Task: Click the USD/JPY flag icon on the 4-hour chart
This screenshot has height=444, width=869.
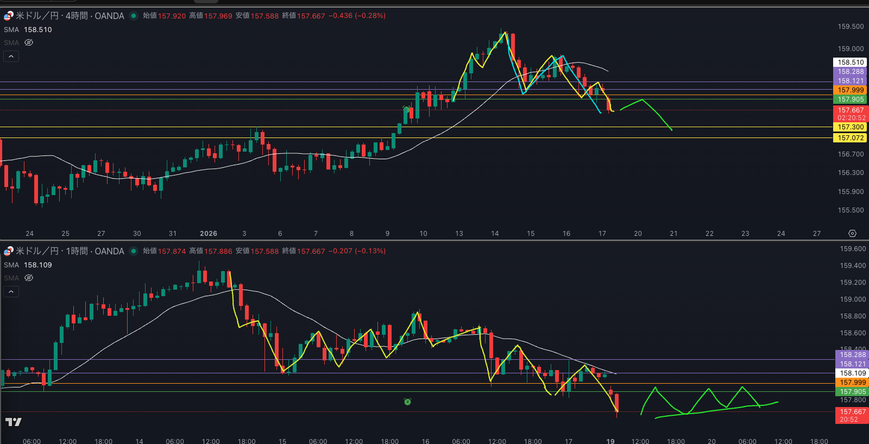Action: [9, 16]
